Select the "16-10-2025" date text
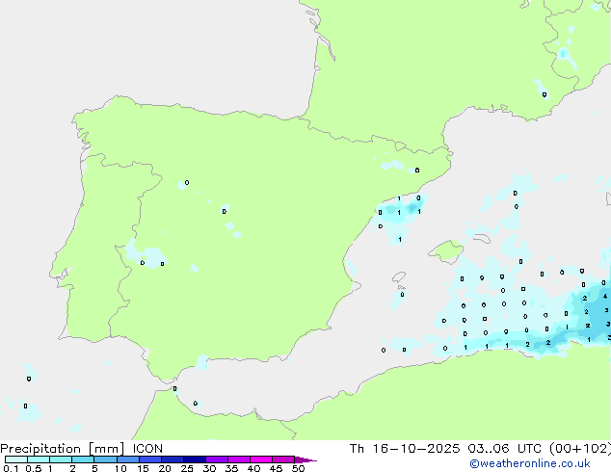611x472 pixels. [x=416, y=449]
